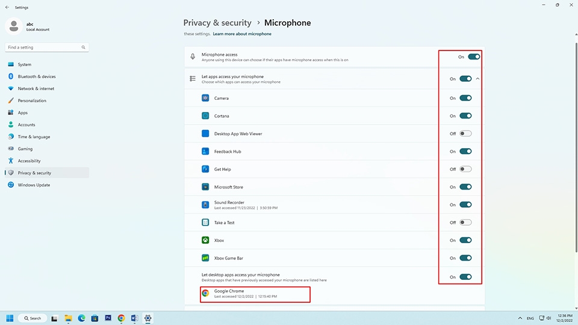Open Chrome from the taskbar
The width and height of the screenshot is (578, 325).
coord(121,318)
